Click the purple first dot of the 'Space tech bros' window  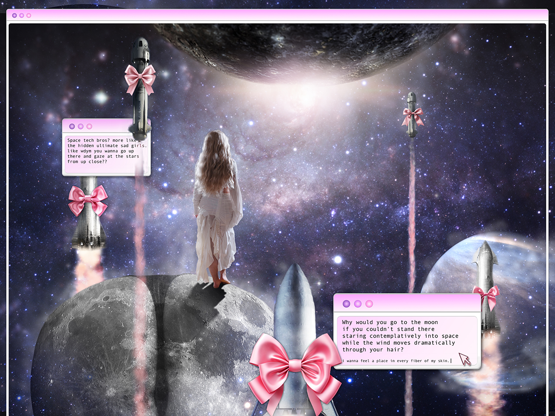72,127
